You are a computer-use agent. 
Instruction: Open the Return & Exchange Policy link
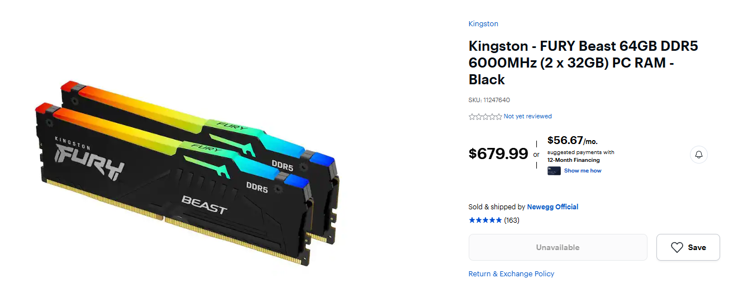tap(511, 274)
